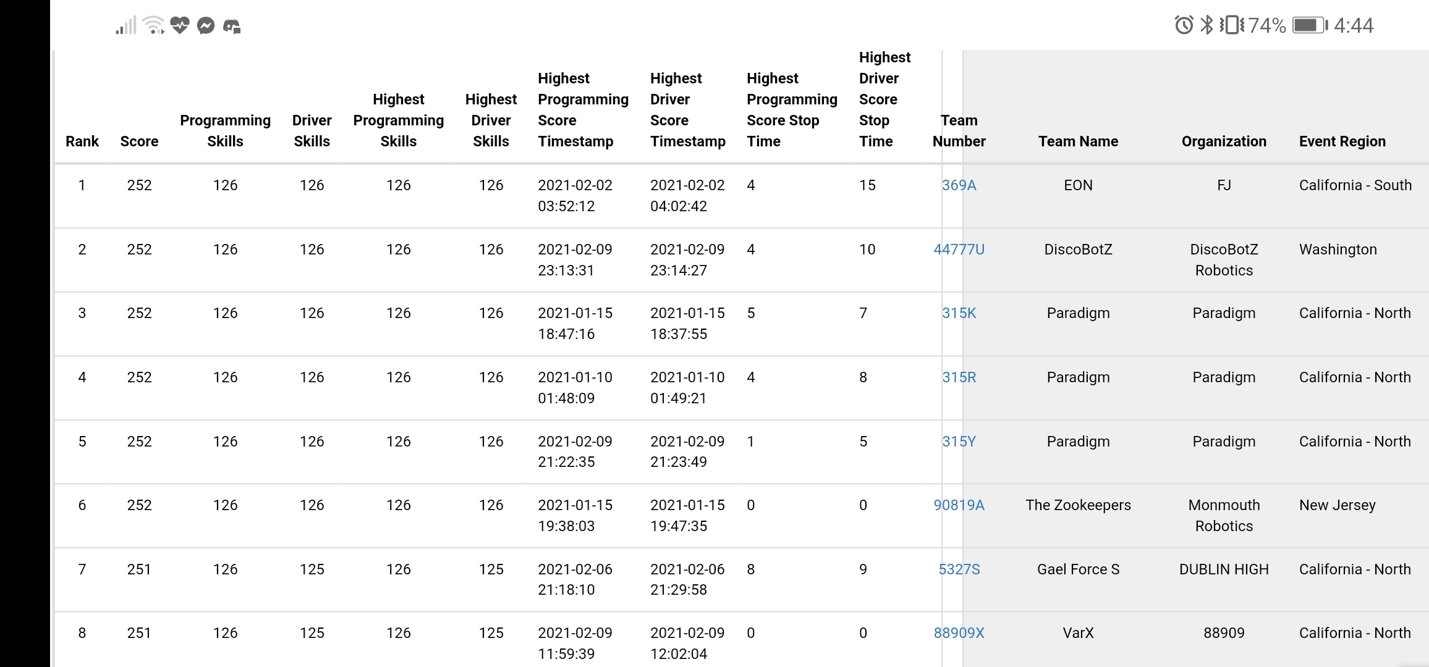The width and height of the screenshot is (1429, 667).
Task: Open team 315K link
Action: (959, 313)
